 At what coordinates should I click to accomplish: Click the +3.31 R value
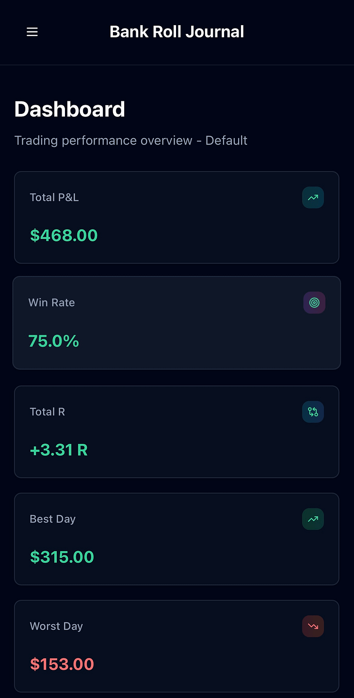[x=59, y=450]
